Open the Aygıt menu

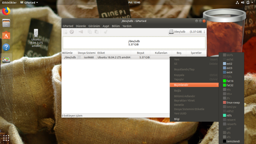tap(106, 26)
